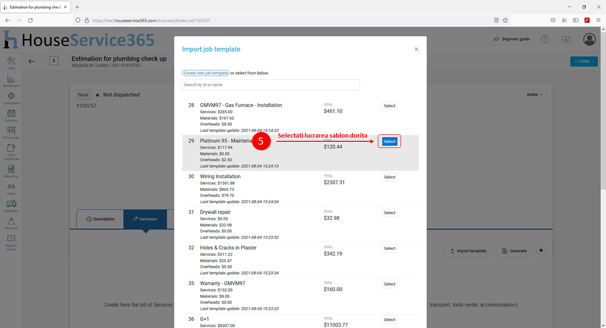Click the Drywall repair template name
This screenshot has height=328, width=606.
215,212
